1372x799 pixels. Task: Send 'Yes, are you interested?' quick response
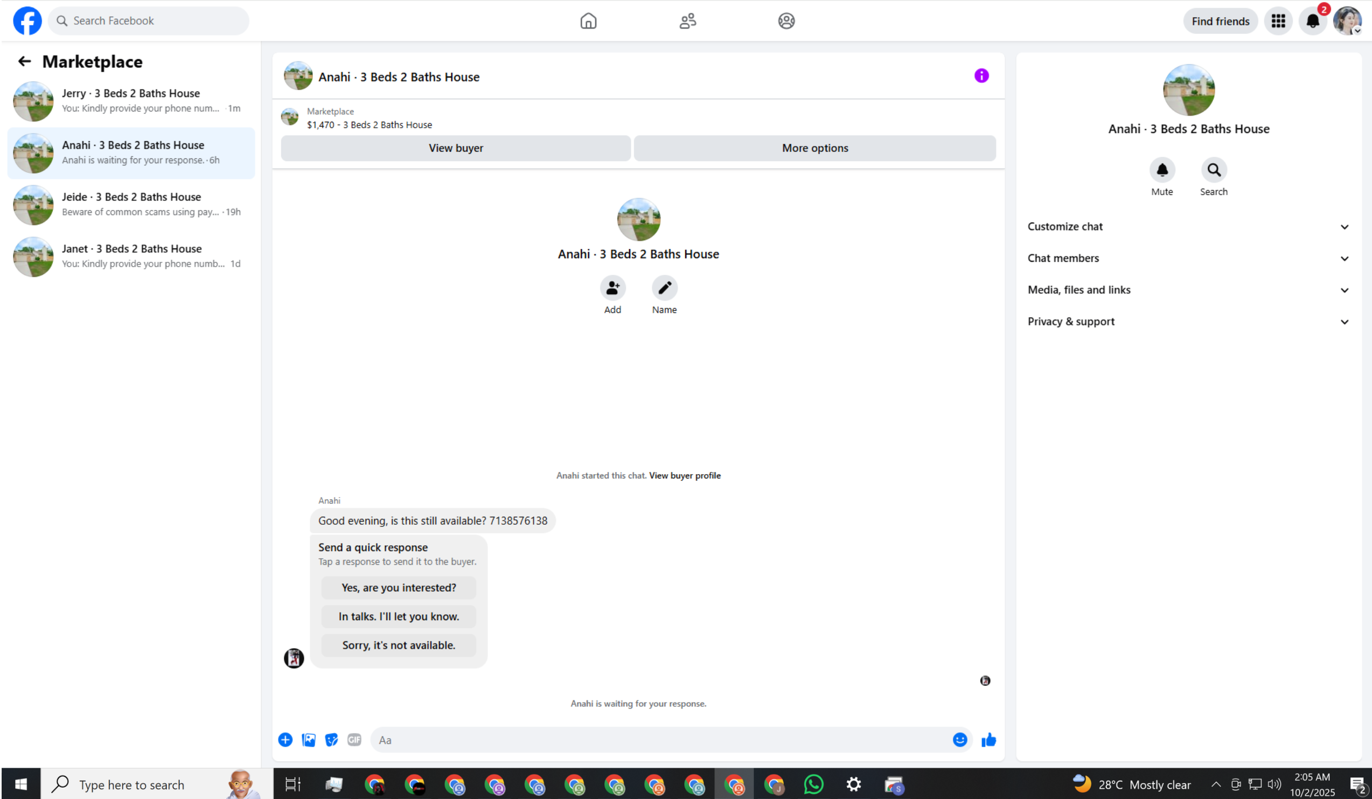[x=399, y=588]
